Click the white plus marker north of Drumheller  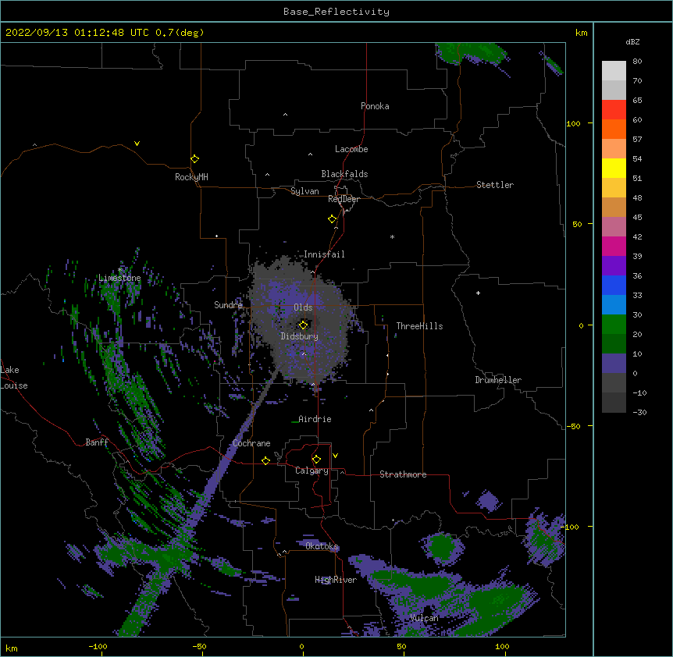[x=478, y=293]
